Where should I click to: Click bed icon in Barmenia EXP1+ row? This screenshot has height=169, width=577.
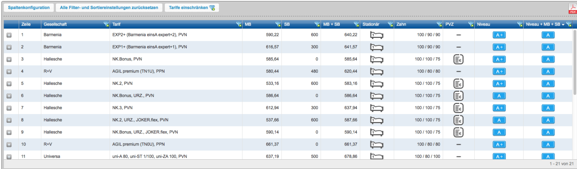[x=376, y=47]
